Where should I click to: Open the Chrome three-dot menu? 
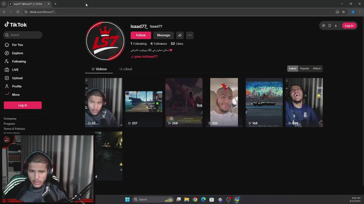click(x=360, y=12)
